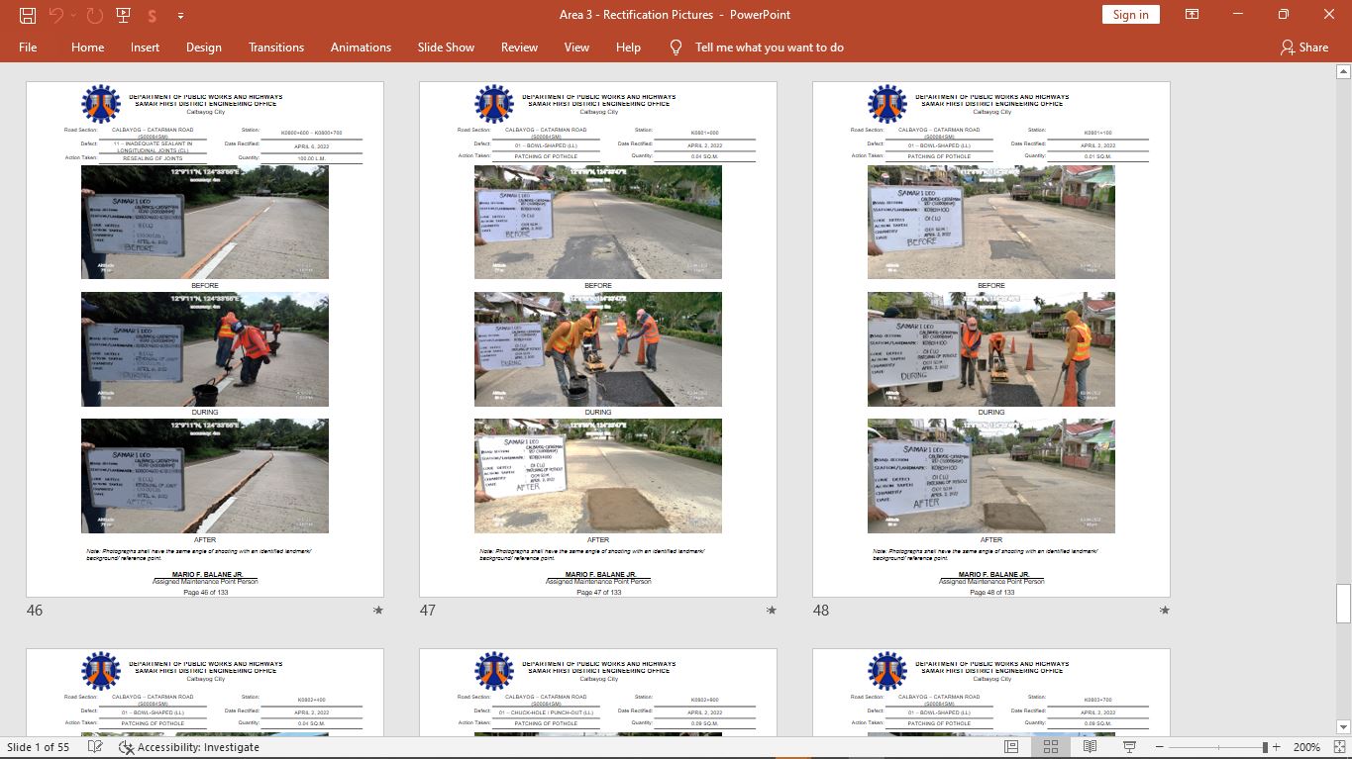
Task: Start Slide Show from status bar icon
Action: pos(1129,747)
